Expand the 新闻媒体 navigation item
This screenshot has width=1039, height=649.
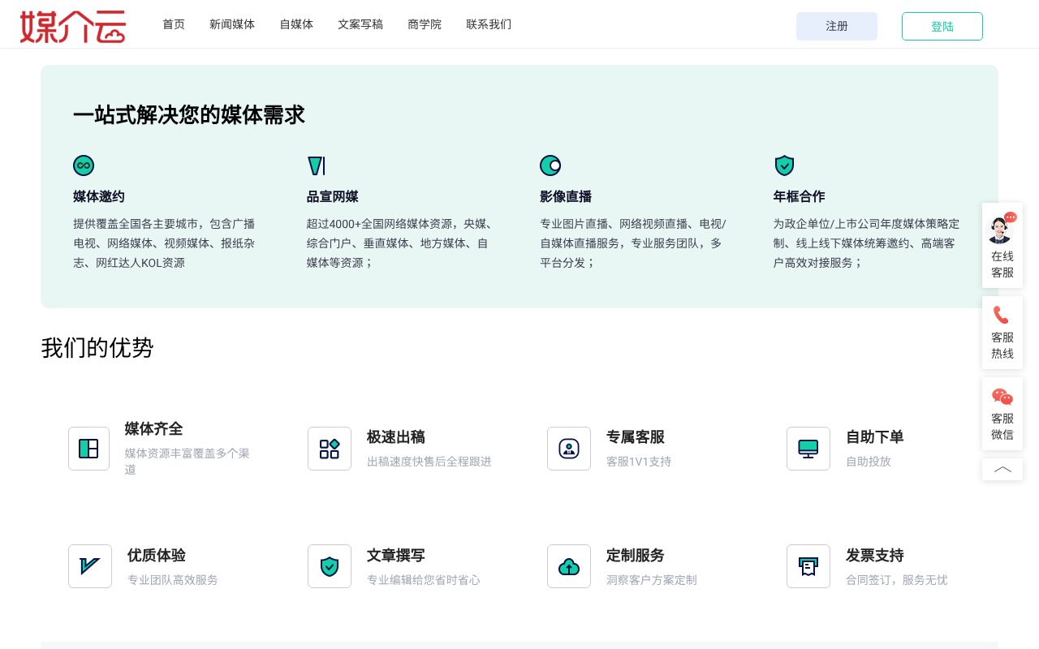click(232, 24)
